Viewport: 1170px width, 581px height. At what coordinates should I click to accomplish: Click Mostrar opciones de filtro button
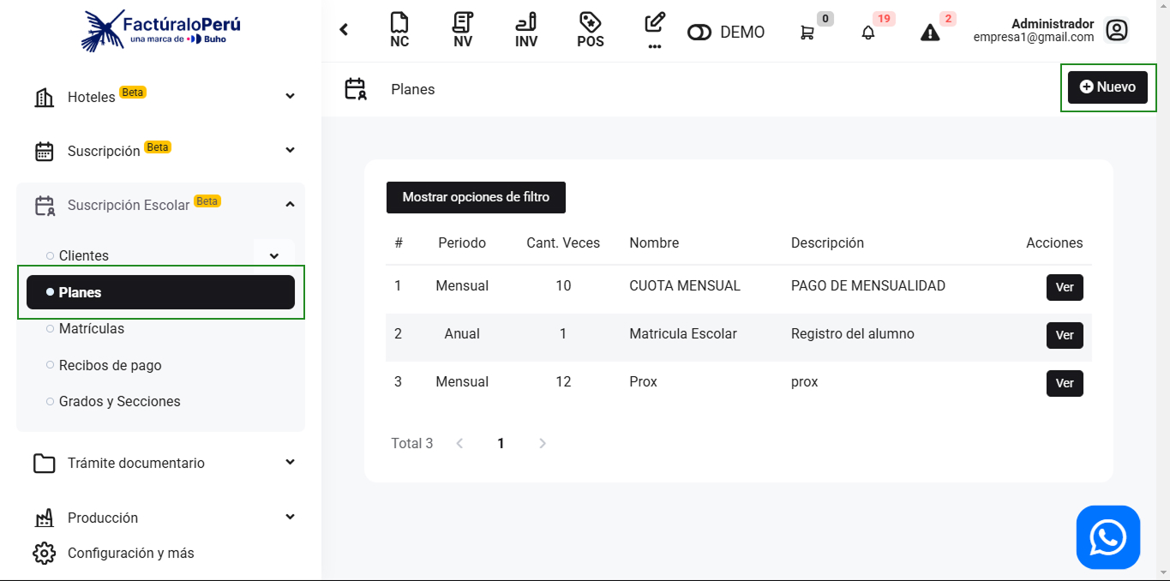coord(476,197)
